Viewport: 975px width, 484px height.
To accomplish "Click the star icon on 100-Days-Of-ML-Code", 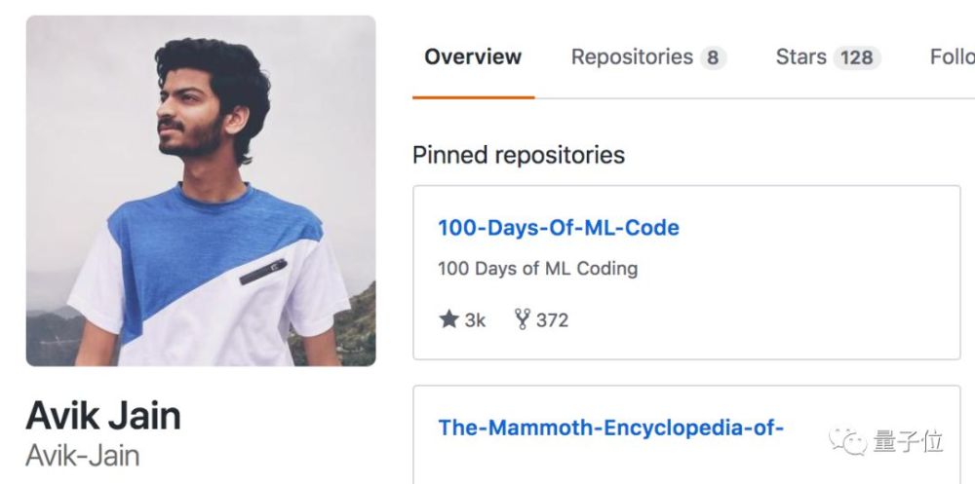I will point(448,319).
